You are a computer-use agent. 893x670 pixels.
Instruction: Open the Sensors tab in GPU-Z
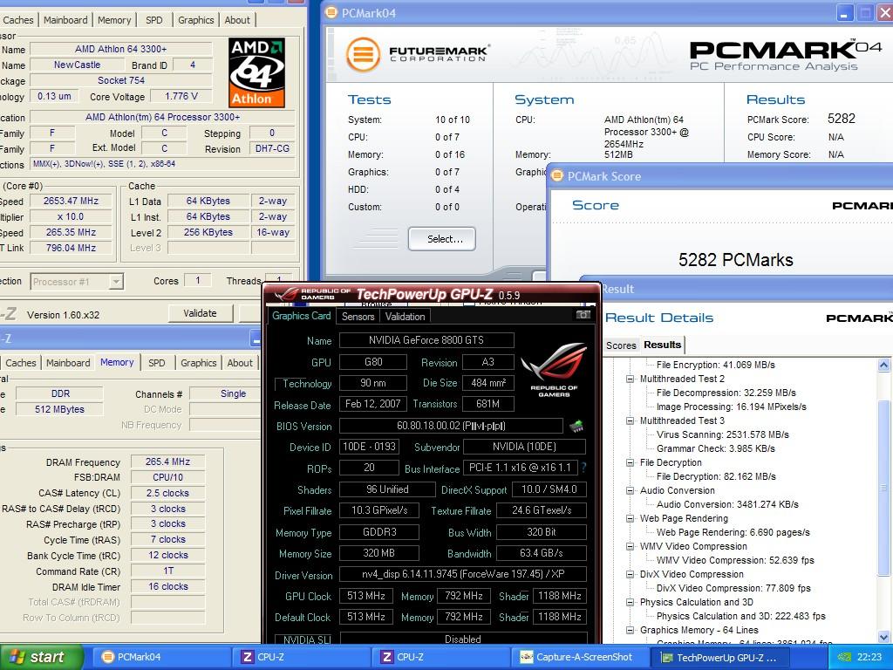point(358,316)
